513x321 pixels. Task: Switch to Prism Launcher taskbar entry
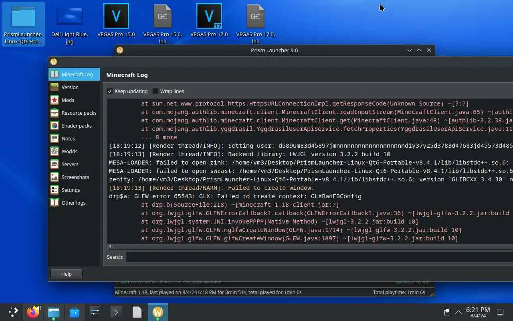click(158, 312)
